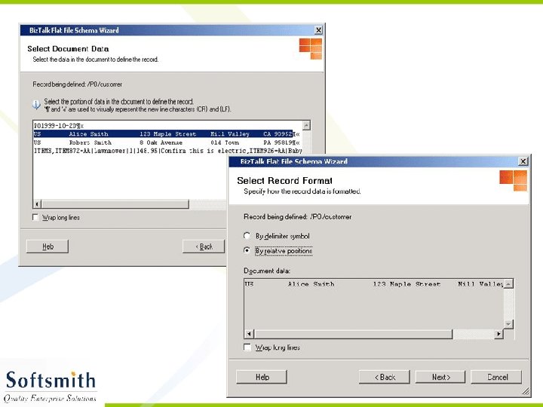
Task: Click the Back button in Select Record Format
Action: (385, 377)
